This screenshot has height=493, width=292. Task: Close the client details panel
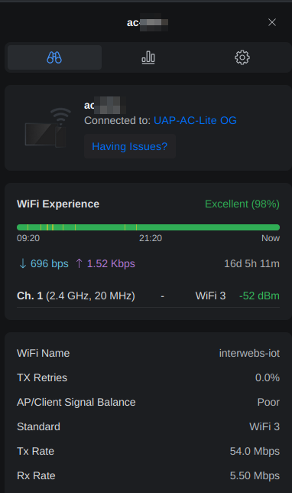(272, 22)
